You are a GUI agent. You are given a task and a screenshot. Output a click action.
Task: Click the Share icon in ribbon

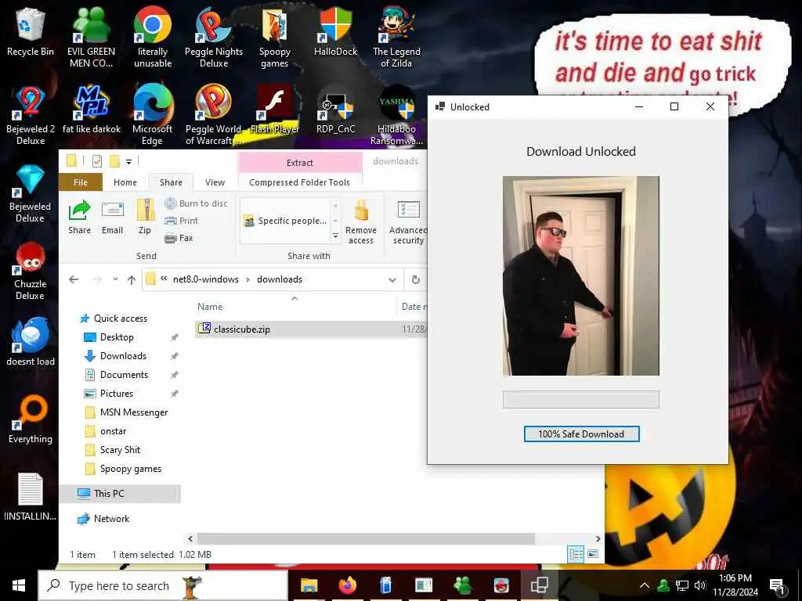pyautogui.click(x=79, y=218)
